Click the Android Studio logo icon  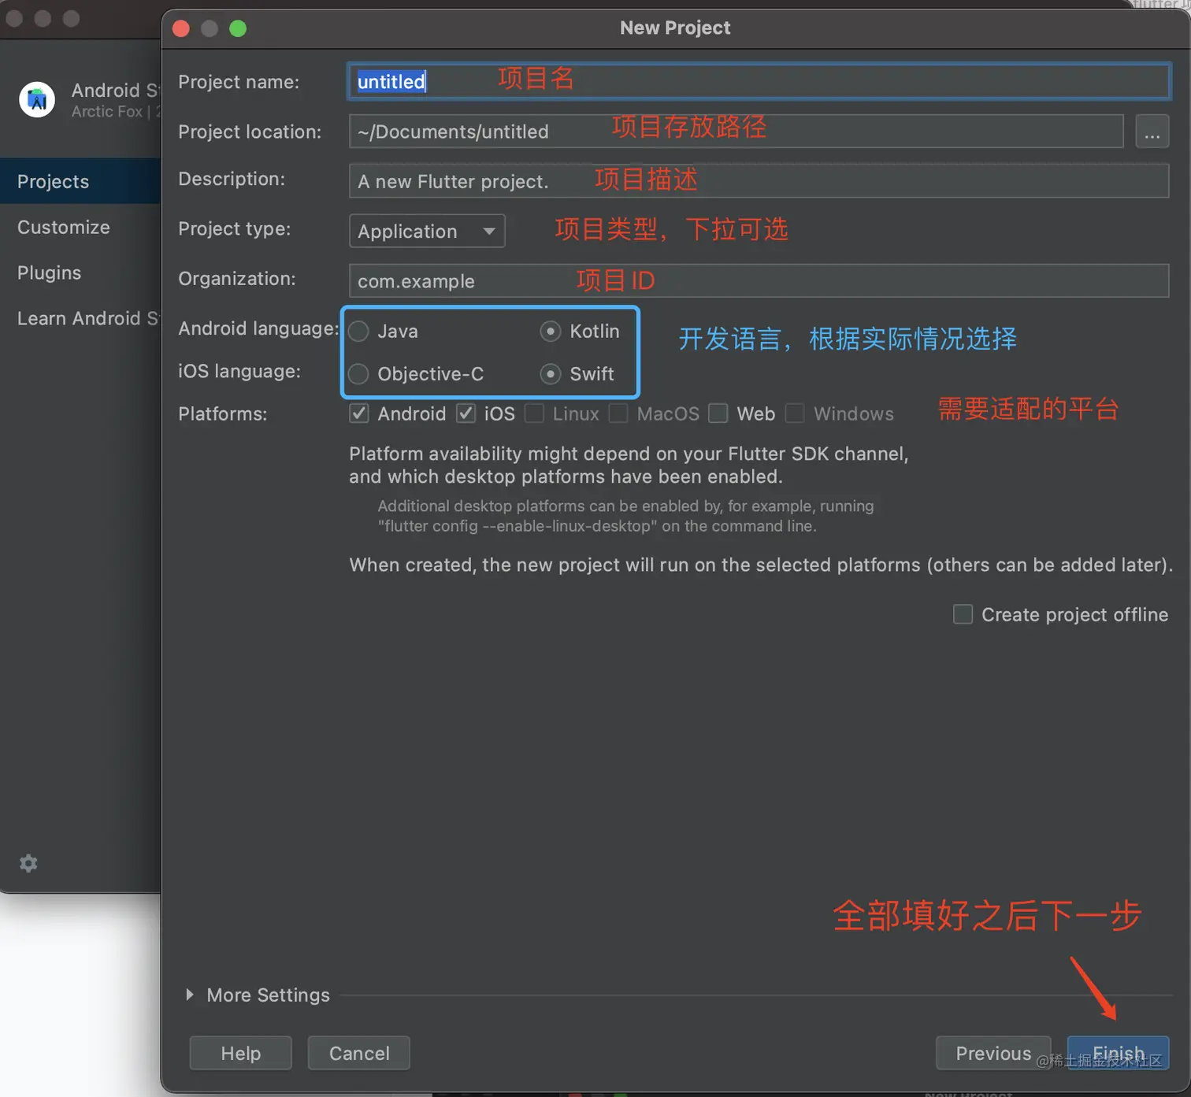pos(37,100)
